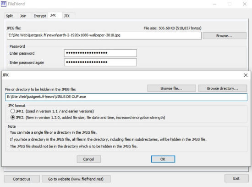Click Browse directory... button
Image resolution: width=252 pixels, height=187 pixels.
pos(223,88)
